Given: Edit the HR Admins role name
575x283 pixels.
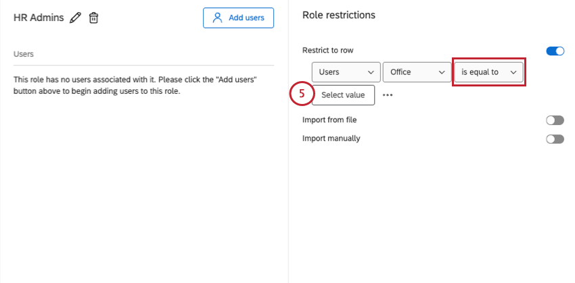Looking at the screenshot, I should tap(75, 18).
